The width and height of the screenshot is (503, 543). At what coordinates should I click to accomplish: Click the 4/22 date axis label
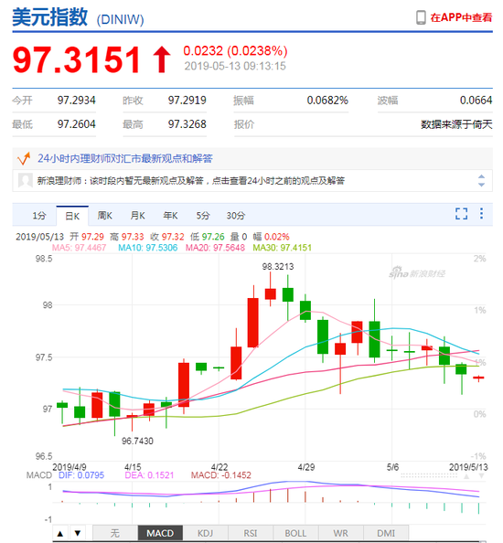pyautogui.click(x=219, y=467)
